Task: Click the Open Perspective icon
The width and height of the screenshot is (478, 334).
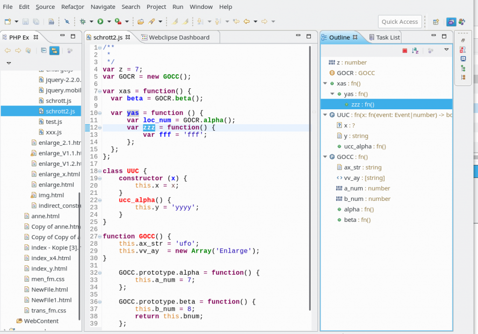Action: (436, 21)
